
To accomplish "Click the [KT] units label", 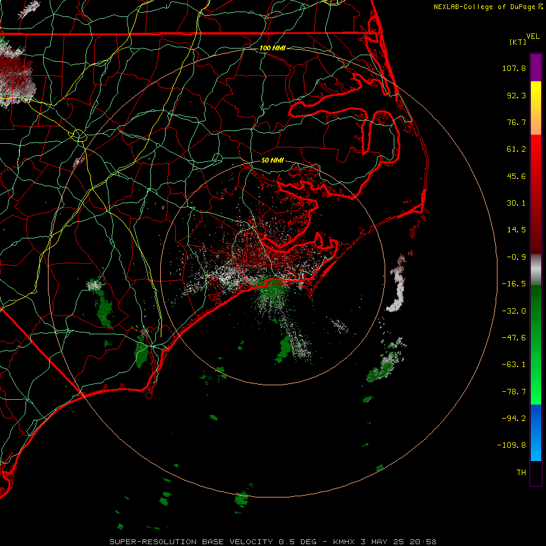I will click(518, 42).
